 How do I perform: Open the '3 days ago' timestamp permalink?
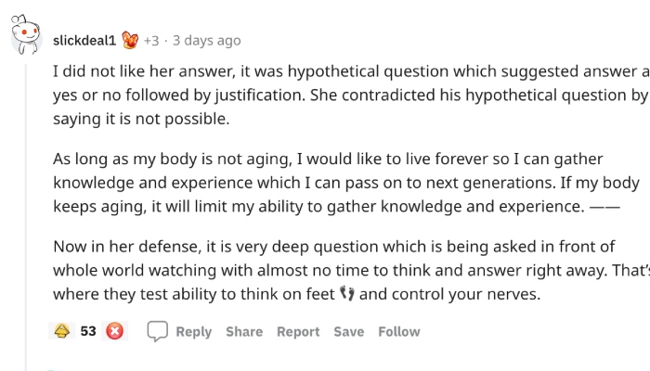(206, 41)
